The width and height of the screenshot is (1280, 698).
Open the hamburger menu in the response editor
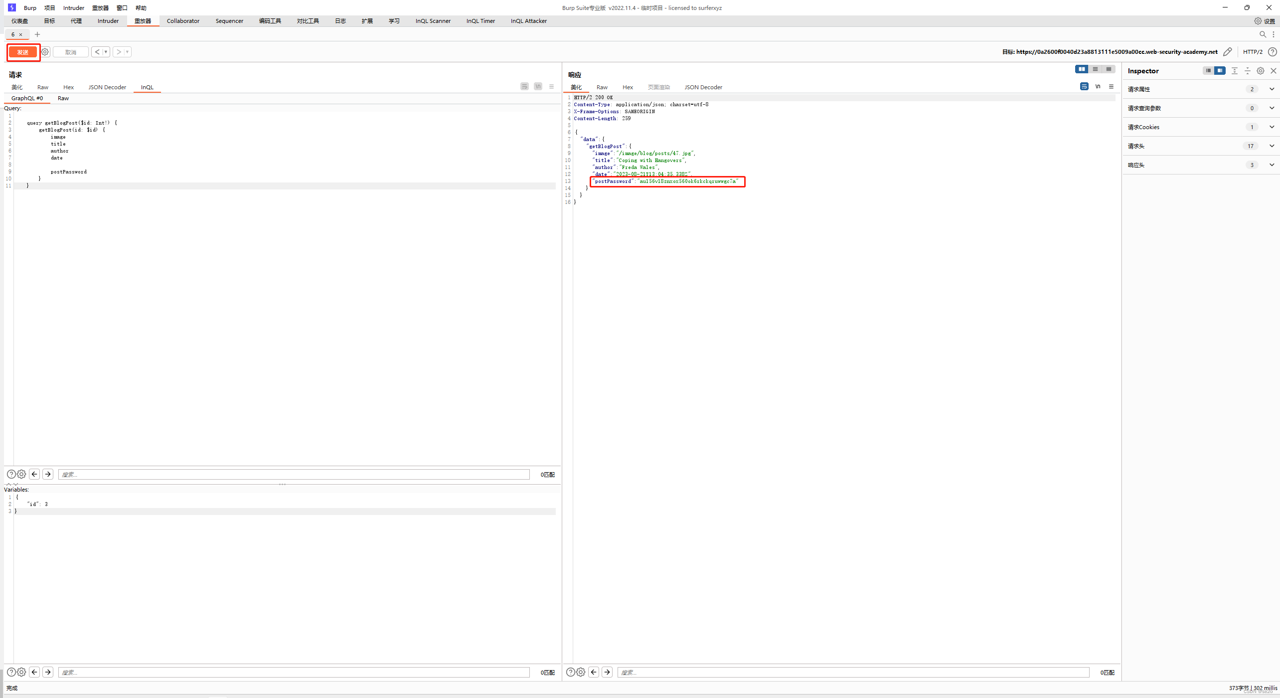(x=1112, y=86)
